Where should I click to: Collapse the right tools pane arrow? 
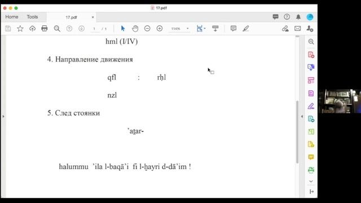tap(302, 117)
